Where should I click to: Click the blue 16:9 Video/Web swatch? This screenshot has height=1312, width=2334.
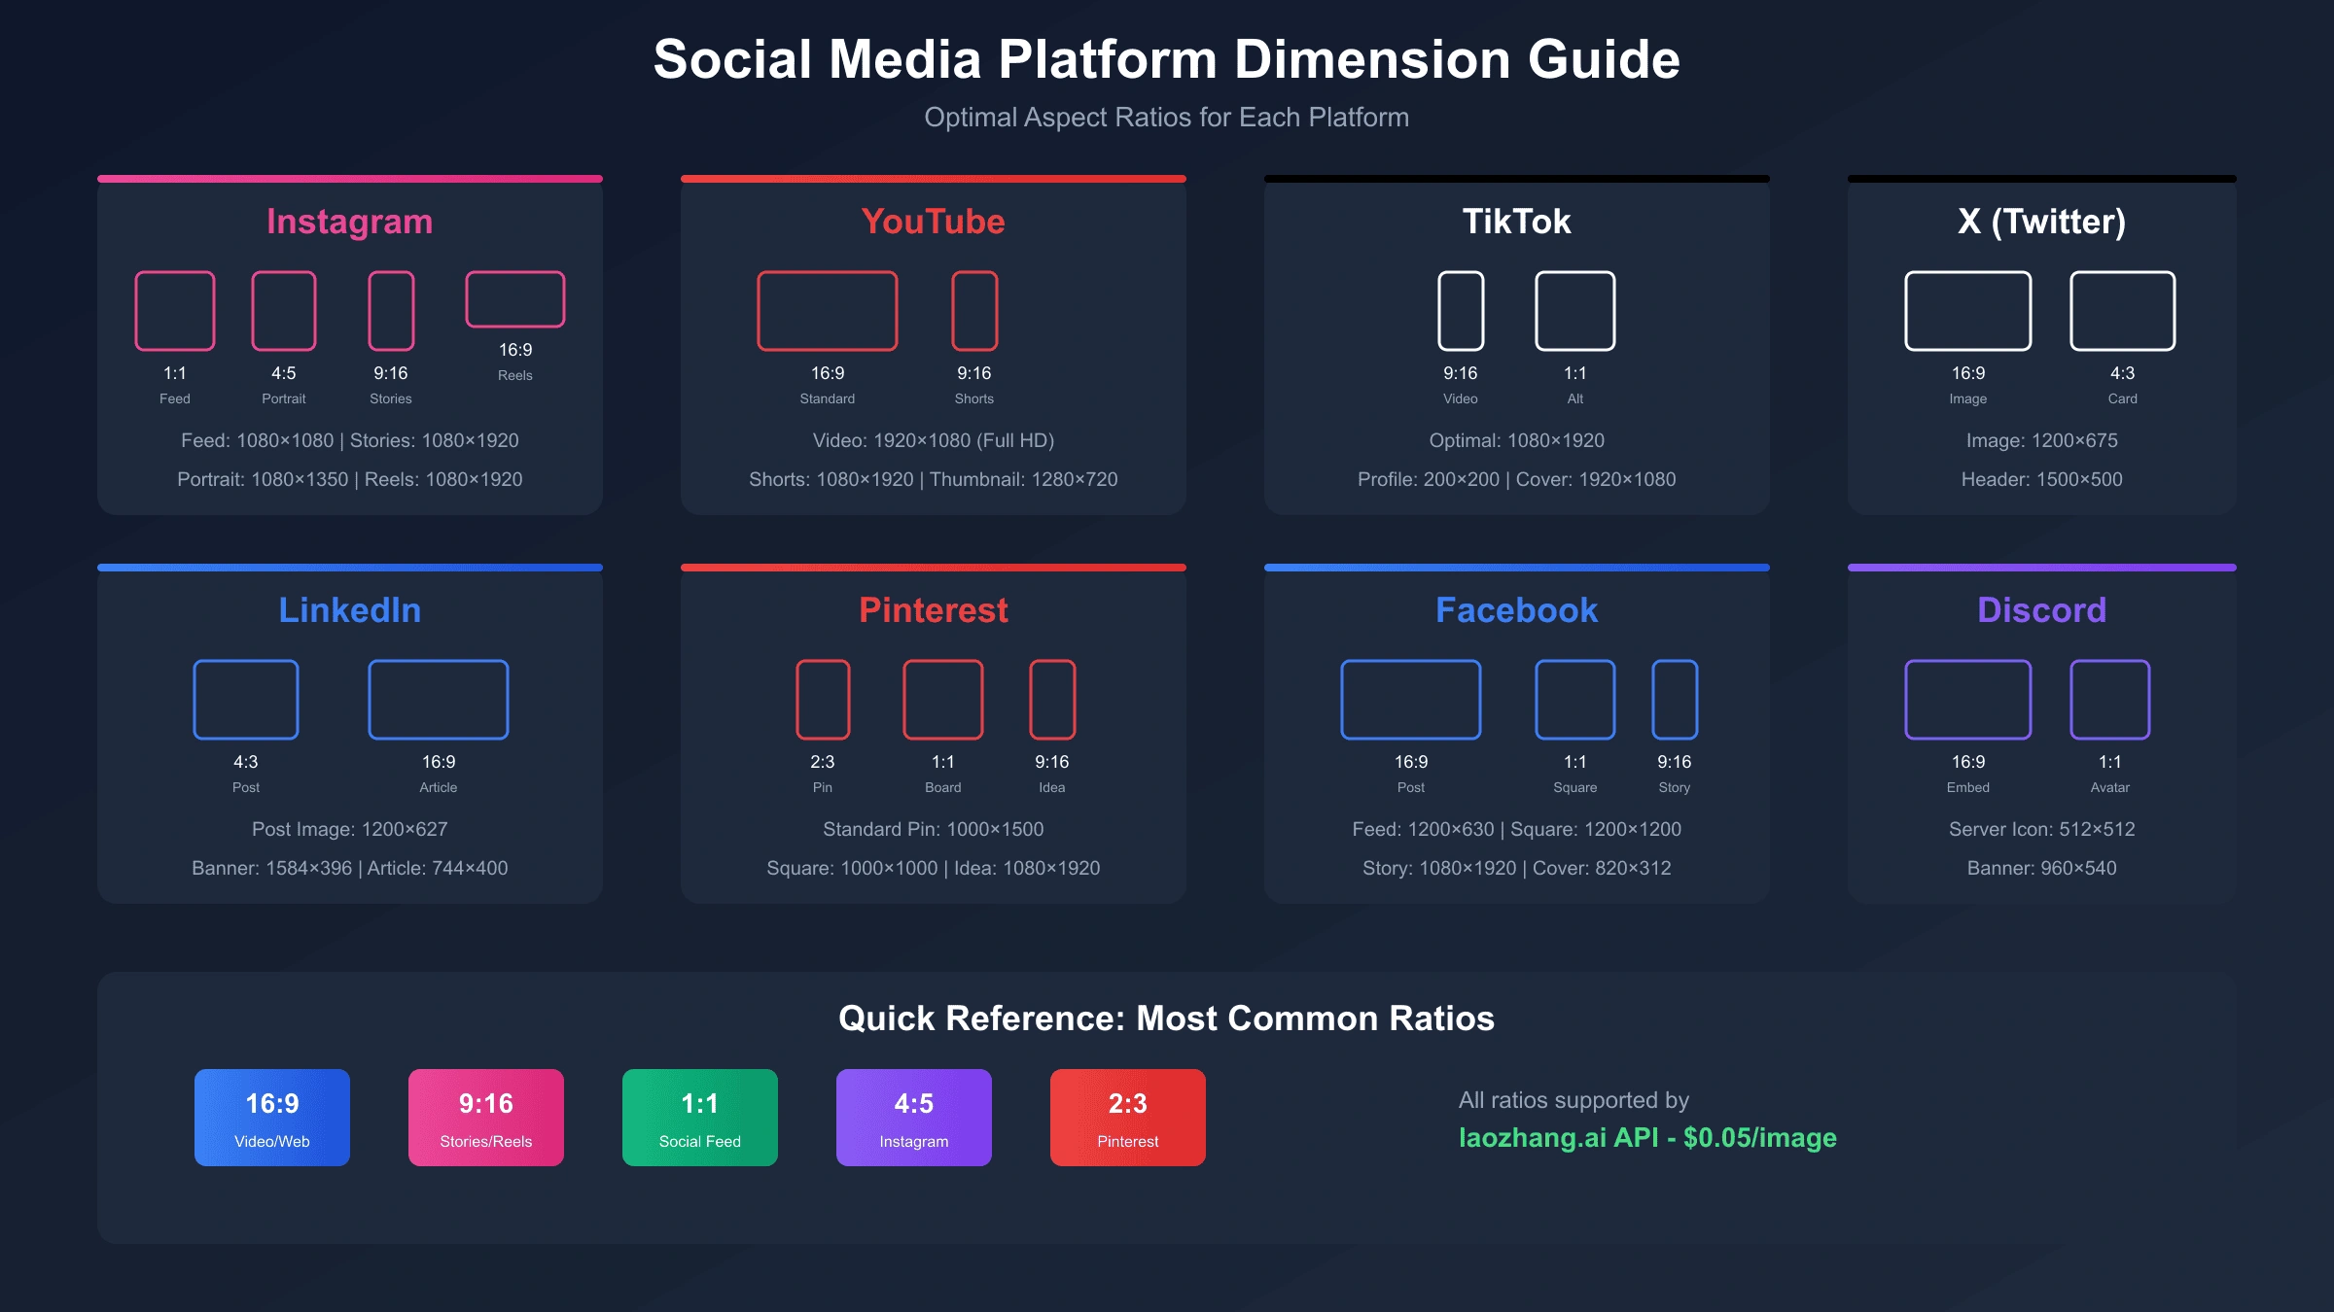point(272,1118)
